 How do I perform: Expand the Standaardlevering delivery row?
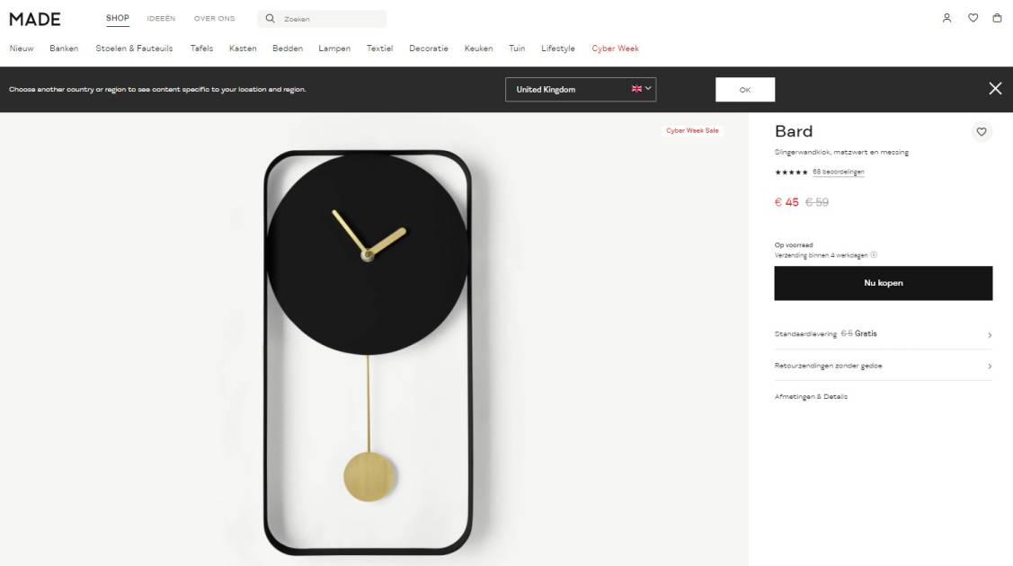click(883, 333)
